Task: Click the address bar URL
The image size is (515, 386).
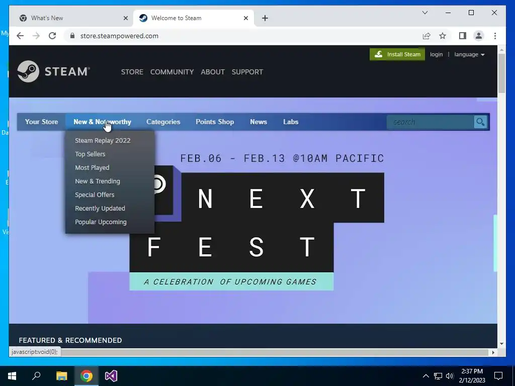Action: (x=119, y=36)
